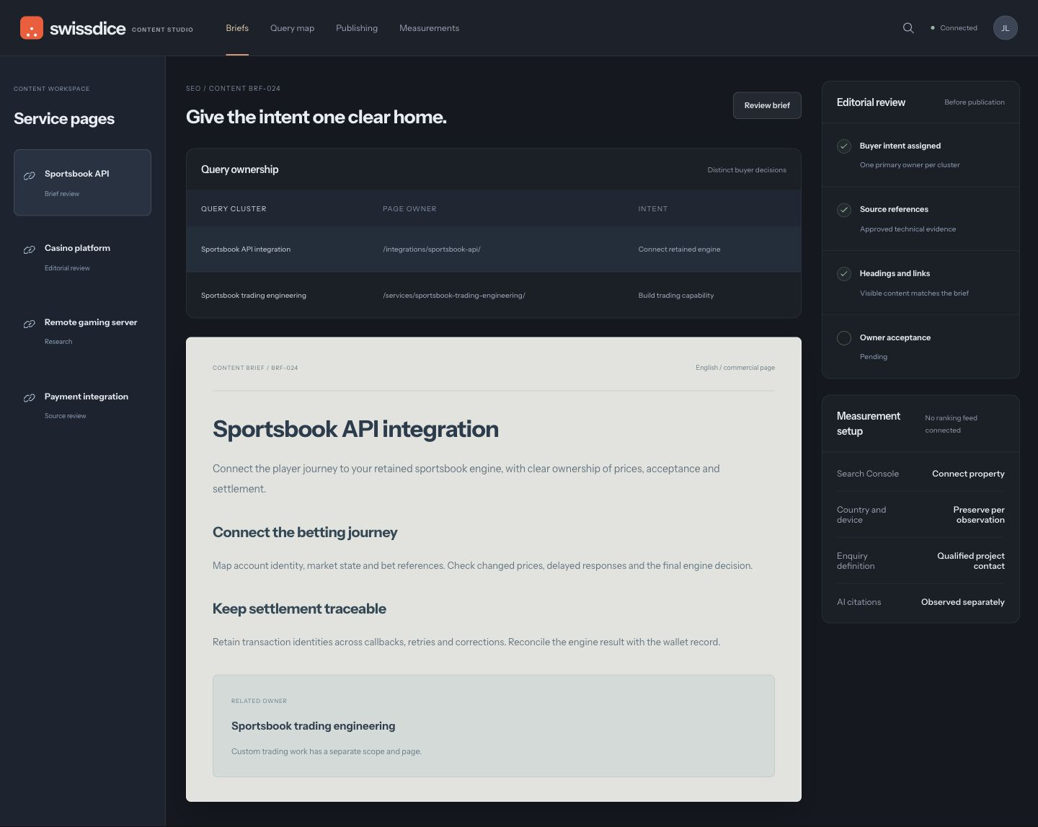Open the related owner Sportsbook trading engineering card

[x=494, y=726]
